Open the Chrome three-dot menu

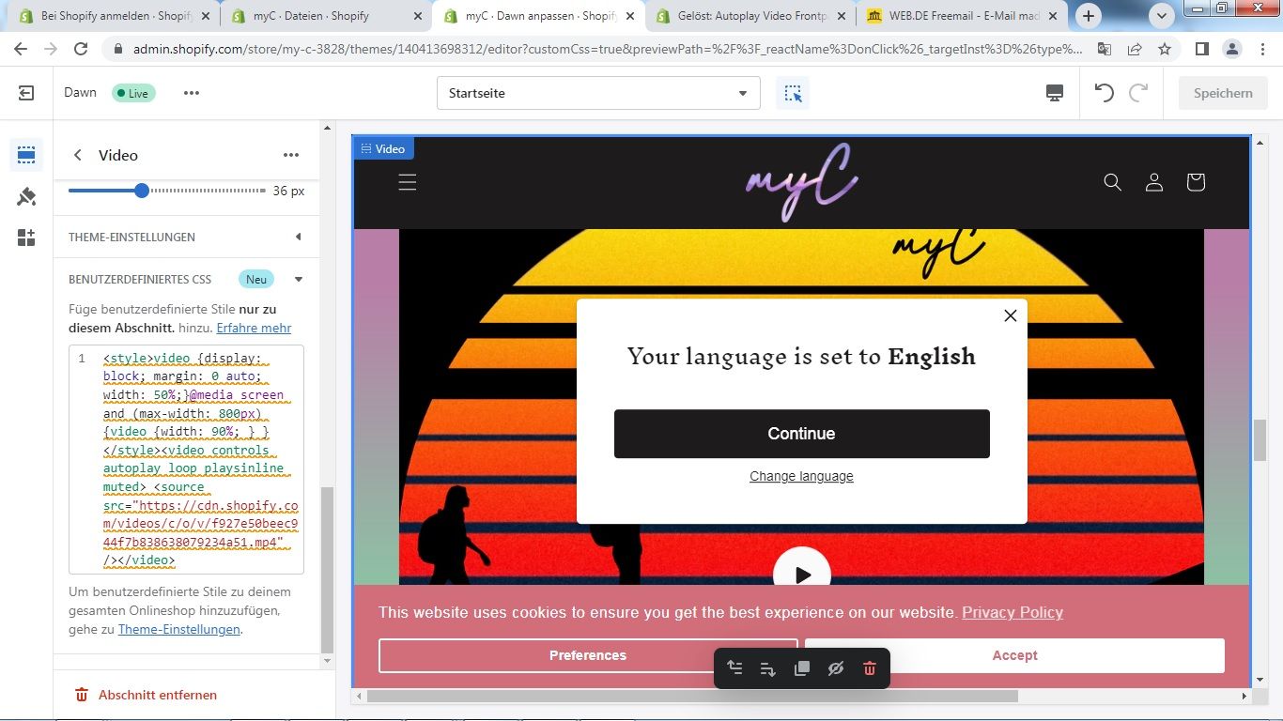(1261, 50)
